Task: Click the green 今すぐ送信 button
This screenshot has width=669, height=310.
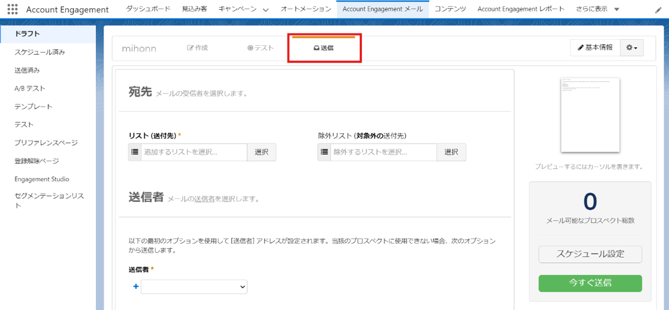Action: pos(590,283)
